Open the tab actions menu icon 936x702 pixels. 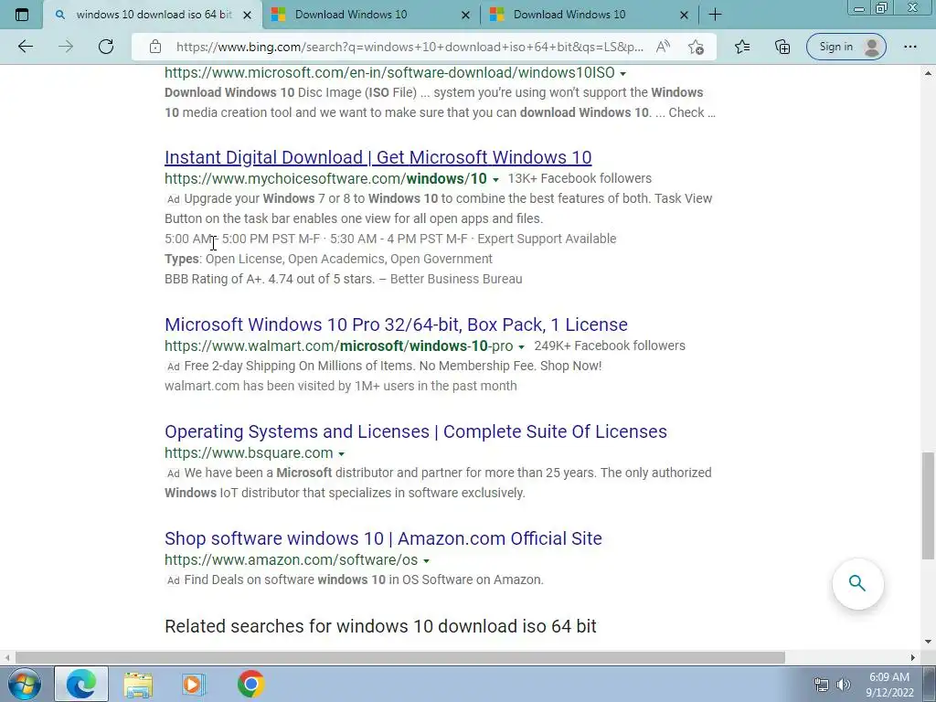pyautogui.click(x=22, y=15)
